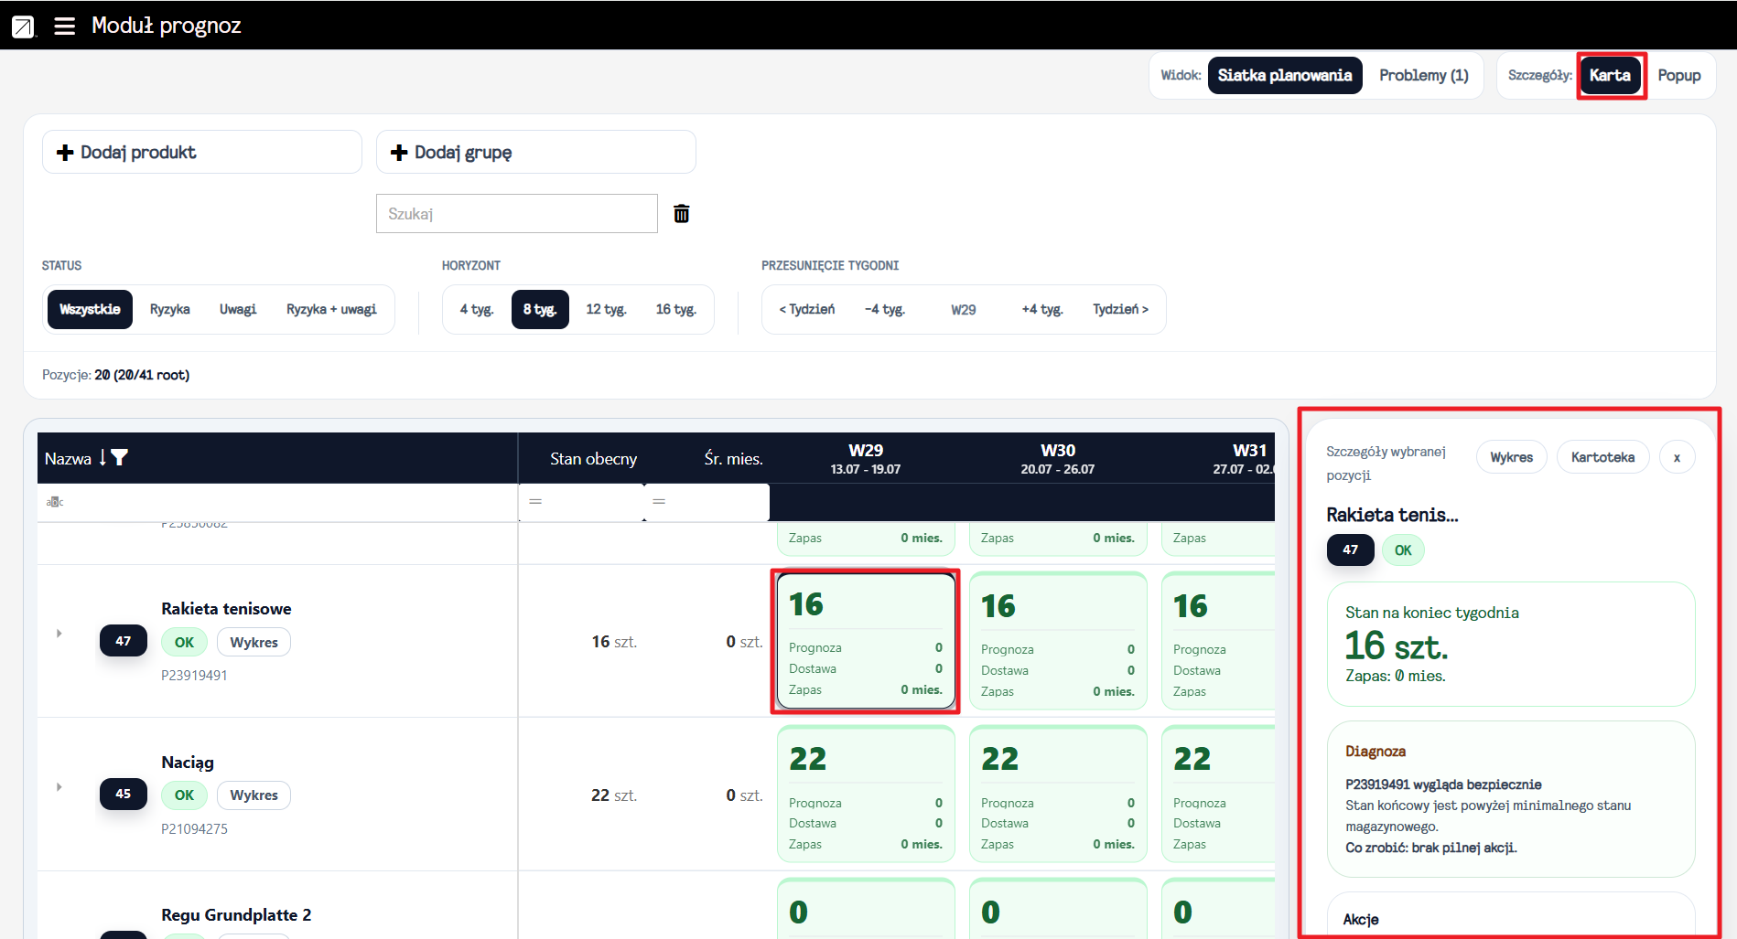Click the Diagnoza section heading
Screen dimensions: 1737x939
(1376, 752)
